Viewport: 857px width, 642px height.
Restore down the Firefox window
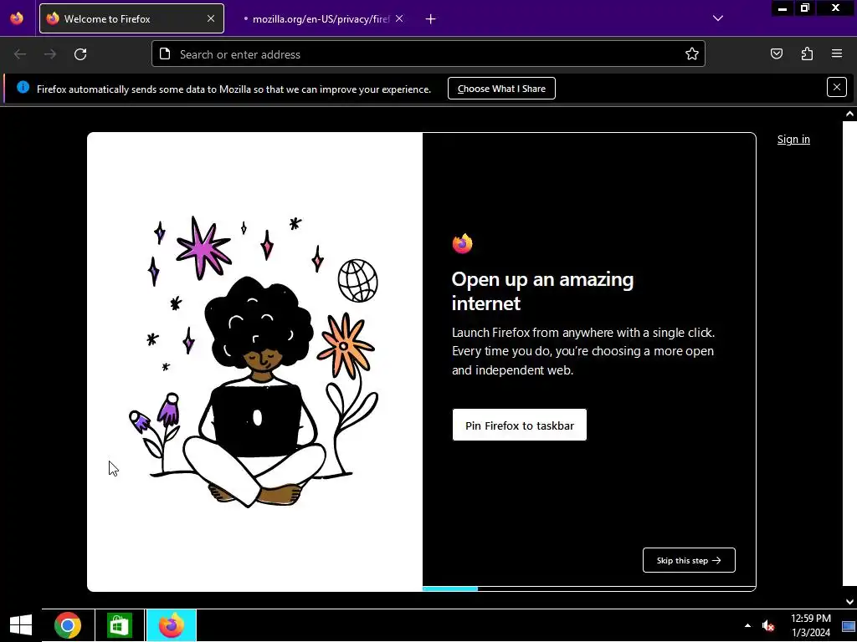pos(804,8)
